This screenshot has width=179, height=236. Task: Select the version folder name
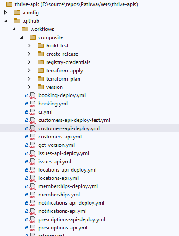point(55,87)
